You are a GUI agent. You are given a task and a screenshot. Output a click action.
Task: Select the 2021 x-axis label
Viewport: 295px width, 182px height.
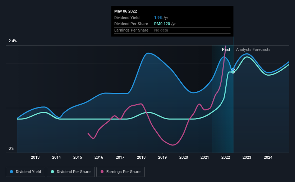tap(204, 157)
